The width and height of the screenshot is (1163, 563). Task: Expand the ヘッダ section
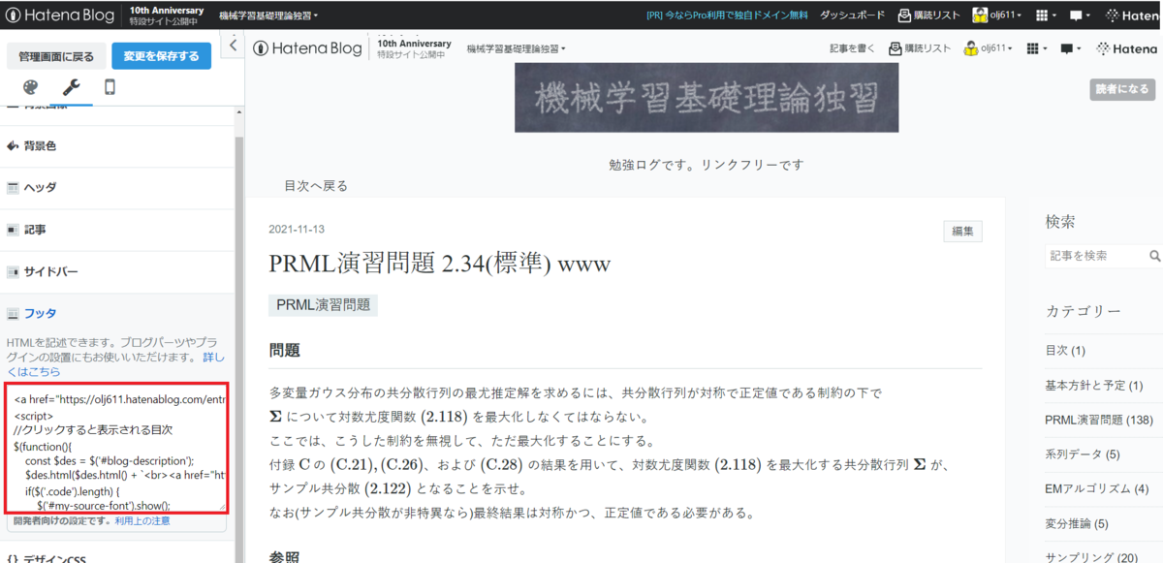point(118,188)
